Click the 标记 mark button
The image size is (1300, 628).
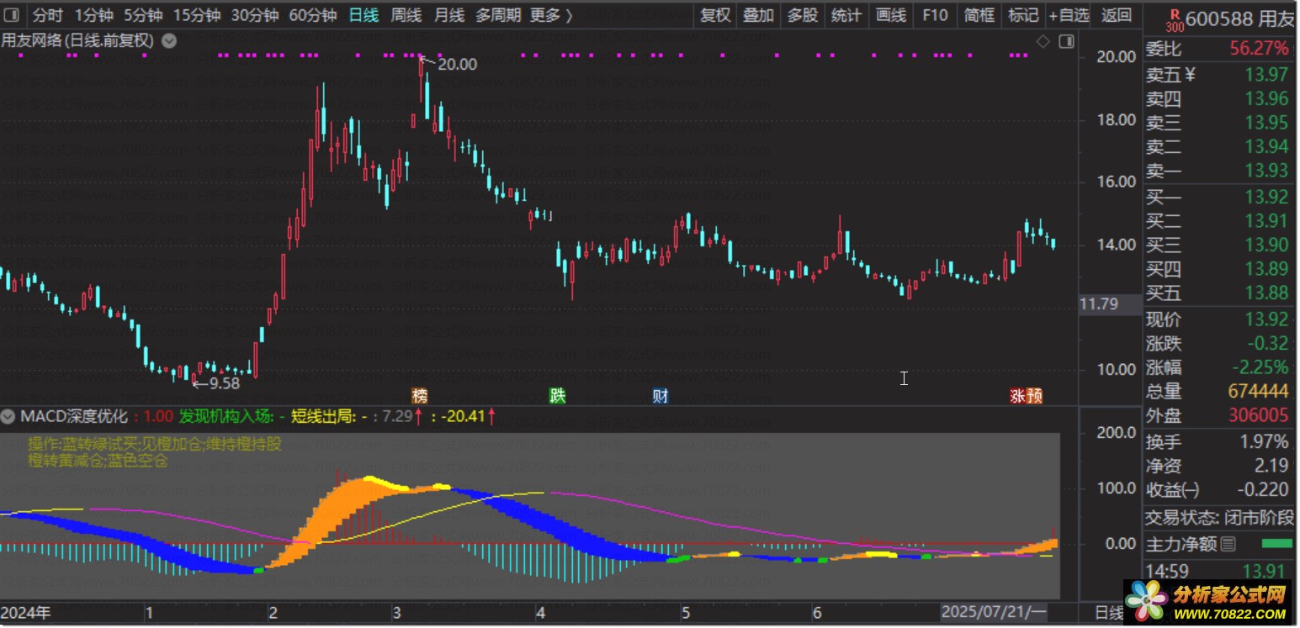click(1023, 15)
